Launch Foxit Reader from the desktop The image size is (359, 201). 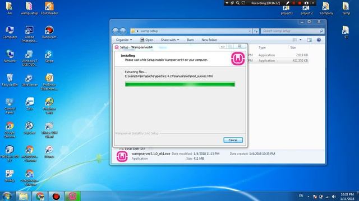49,8
